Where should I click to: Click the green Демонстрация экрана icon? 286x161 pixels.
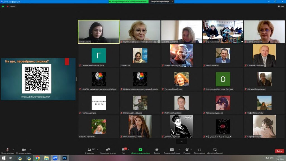(x=140, y=150)
